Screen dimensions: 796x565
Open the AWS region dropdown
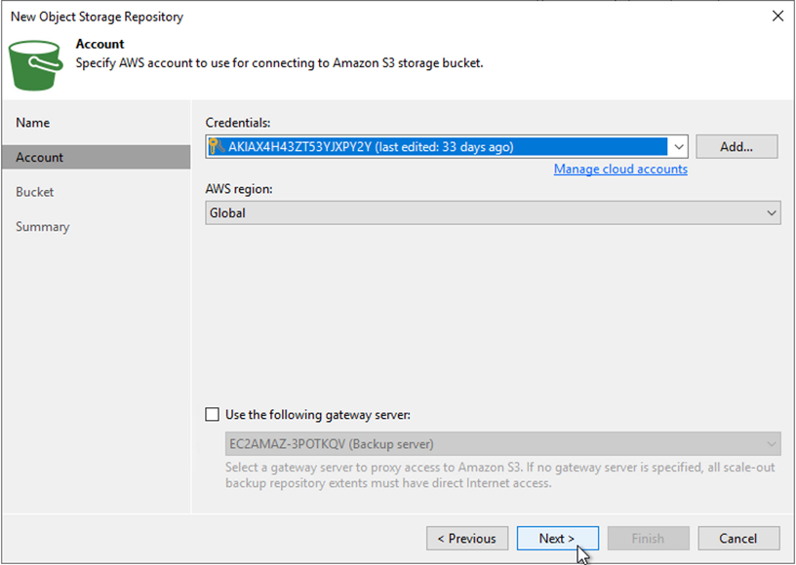(x=772, y=212)
